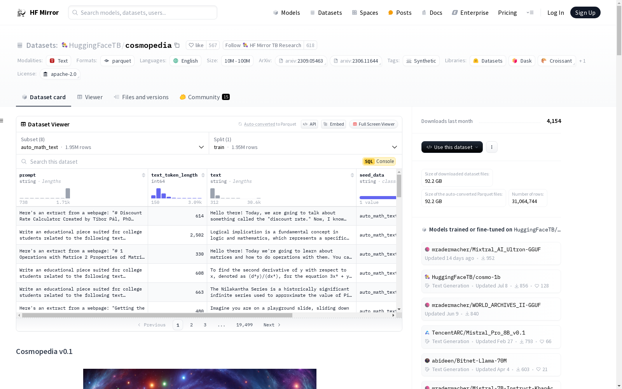Focus the top search models field
The height and width of the screenshot is (389, 622).
pyautogui.click(x=143, y=12)
